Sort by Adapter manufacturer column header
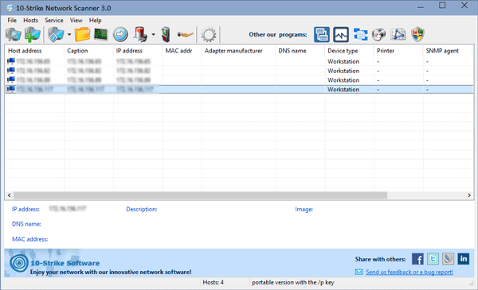 click(239, 51)
